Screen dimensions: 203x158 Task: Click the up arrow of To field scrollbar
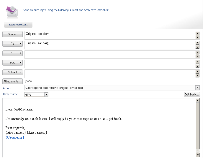coord(197,43)
